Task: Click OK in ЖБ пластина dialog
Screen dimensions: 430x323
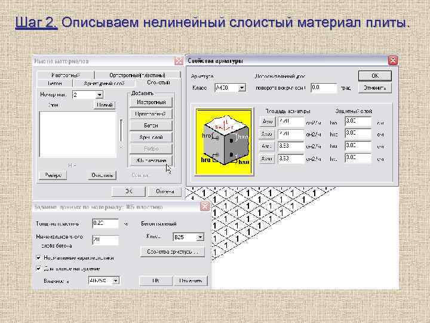Action: (x=156, y=281)
